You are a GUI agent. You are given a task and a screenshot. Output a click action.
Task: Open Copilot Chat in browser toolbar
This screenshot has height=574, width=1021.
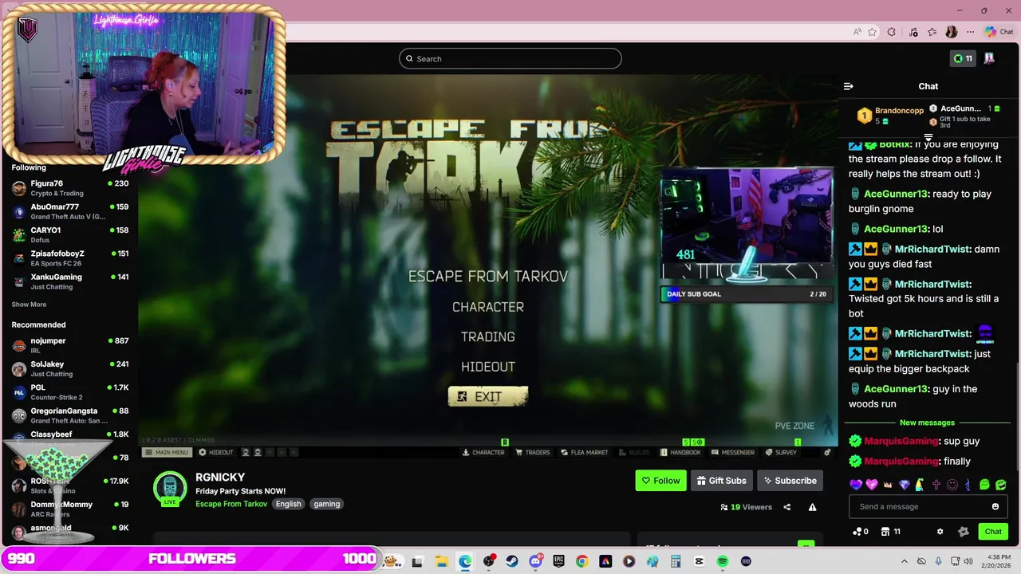click(x=999, y=32)
